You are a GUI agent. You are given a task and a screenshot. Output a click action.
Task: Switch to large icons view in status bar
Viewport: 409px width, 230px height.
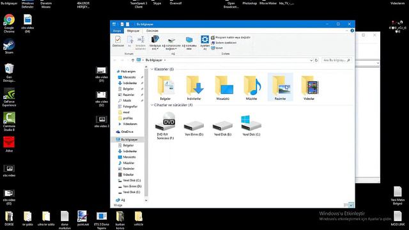coord(351,205)
